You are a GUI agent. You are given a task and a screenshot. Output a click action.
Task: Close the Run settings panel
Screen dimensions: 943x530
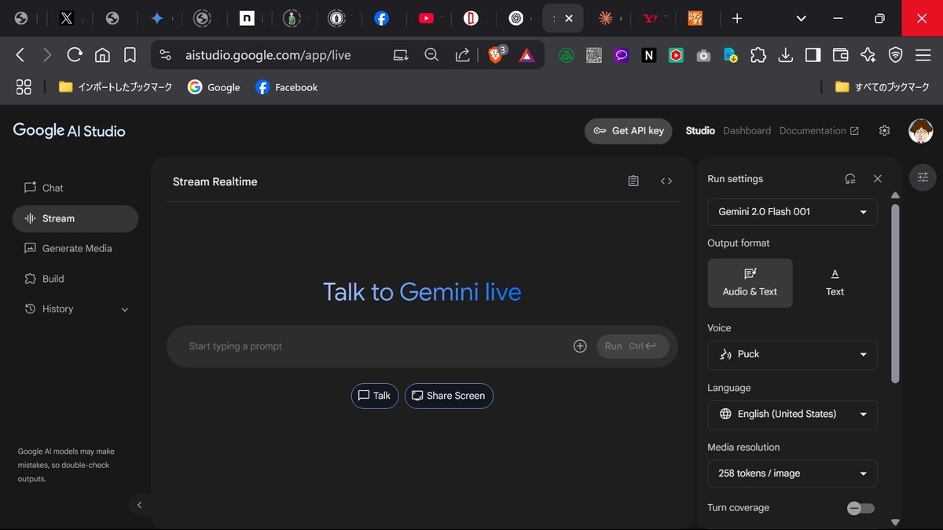pyautogui.click(x=878, y=179)
